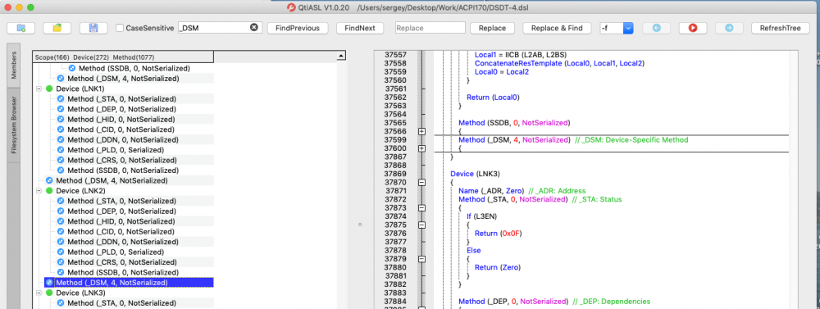Expand the code fold at line 37600
The width and height of the screenshot is (820, 309).
[422, 148]
